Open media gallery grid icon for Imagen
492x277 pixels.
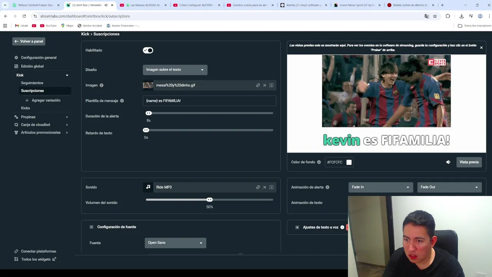271,85
